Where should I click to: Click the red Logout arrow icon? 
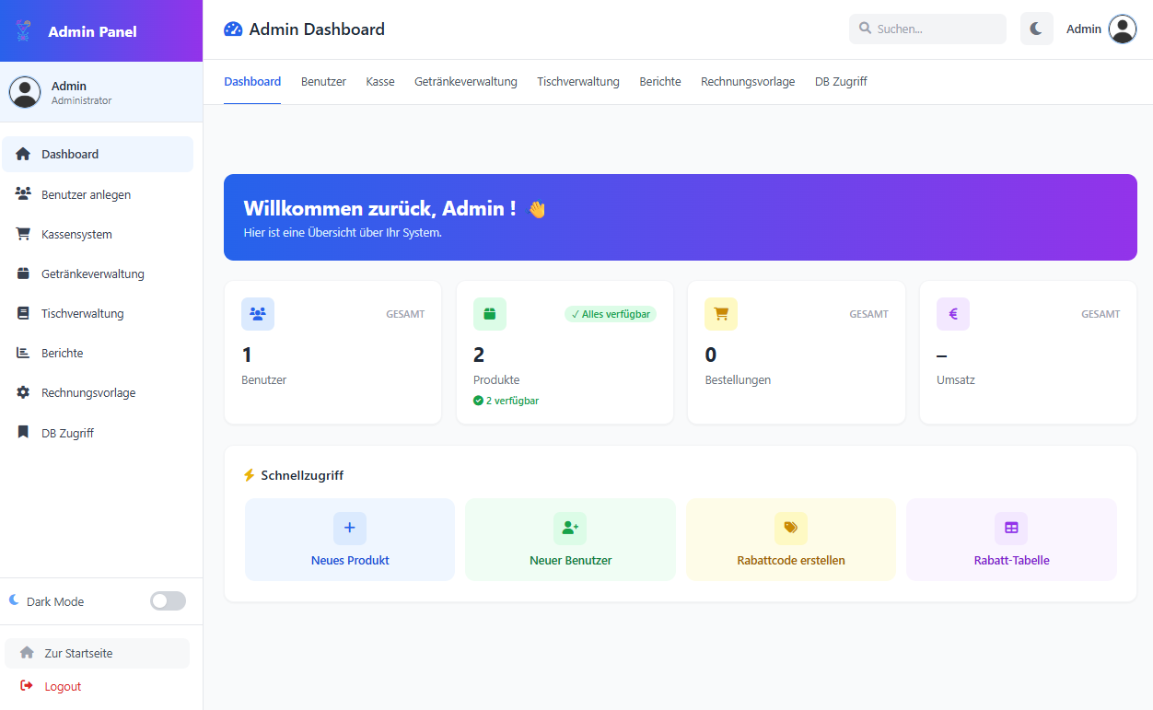coord(27,686)
